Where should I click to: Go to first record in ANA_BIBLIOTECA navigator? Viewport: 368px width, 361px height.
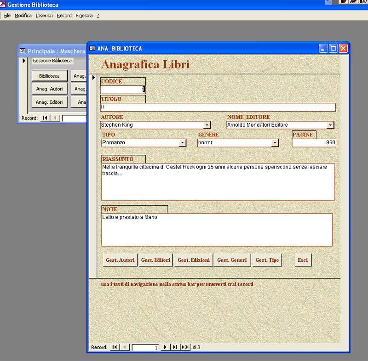(x=115, y=347)
